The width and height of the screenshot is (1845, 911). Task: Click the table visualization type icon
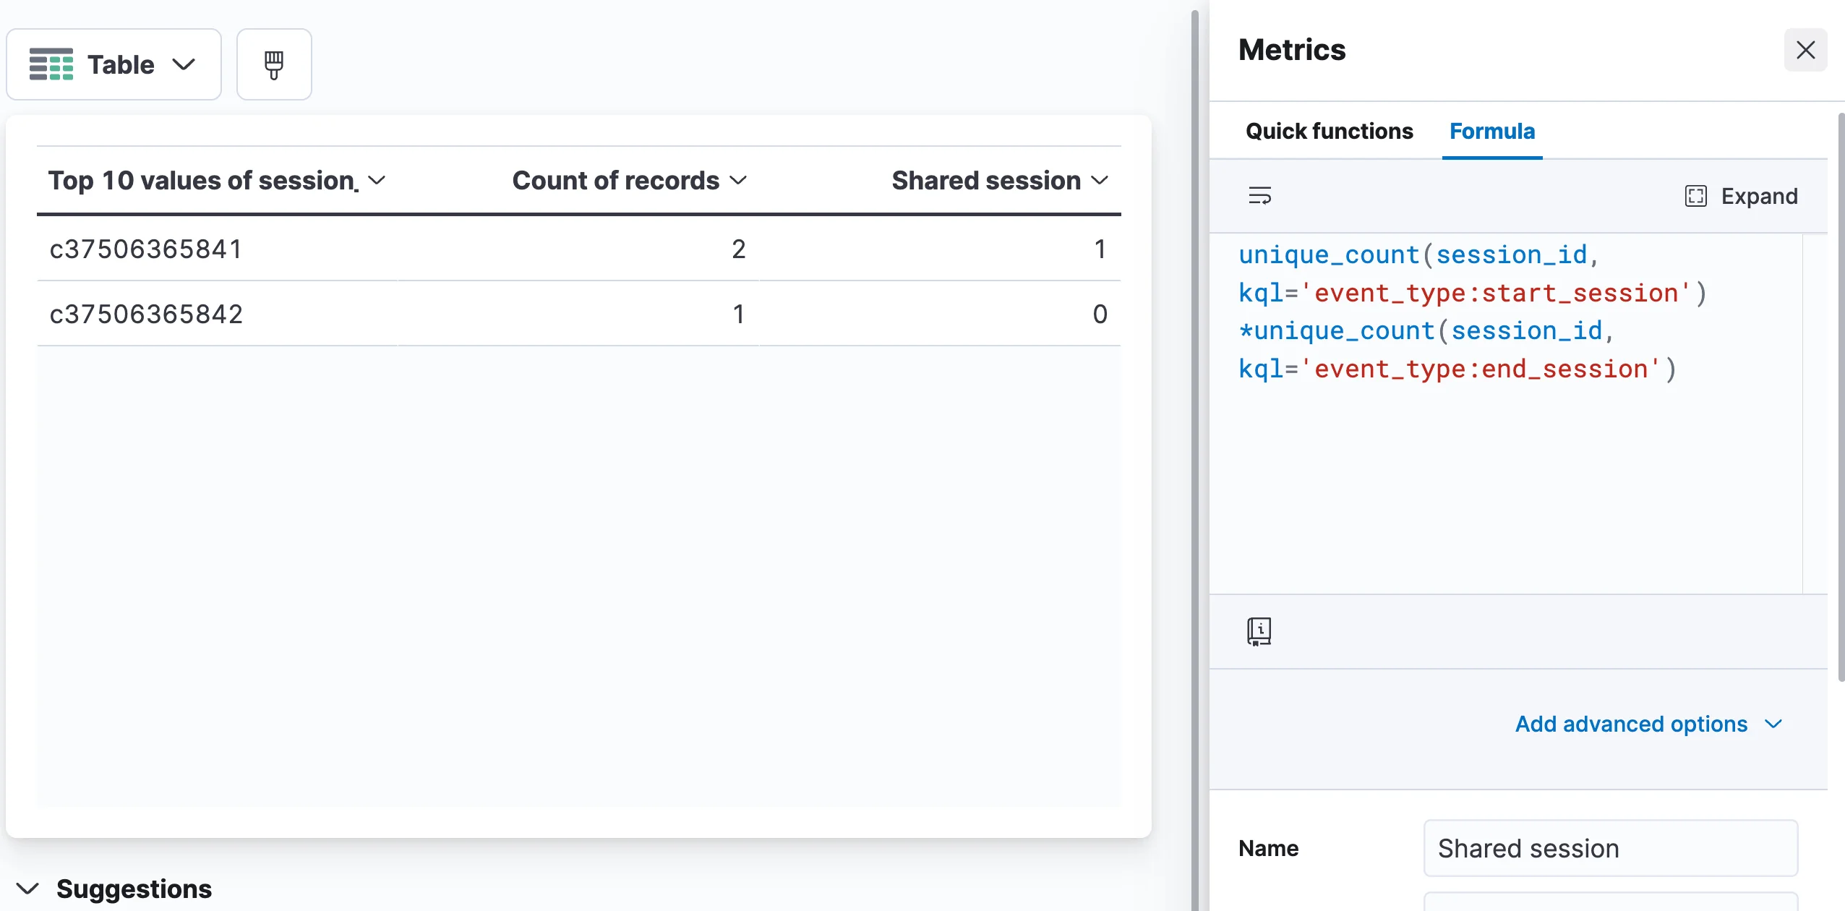point(51,64)
